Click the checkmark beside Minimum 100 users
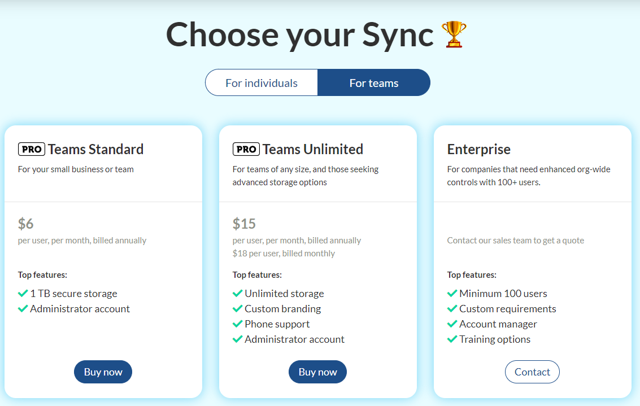Screen dimensions: 640x406 [x=452, y=293]
